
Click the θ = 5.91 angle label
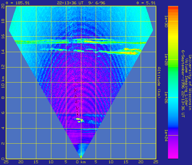click(146, 3)
